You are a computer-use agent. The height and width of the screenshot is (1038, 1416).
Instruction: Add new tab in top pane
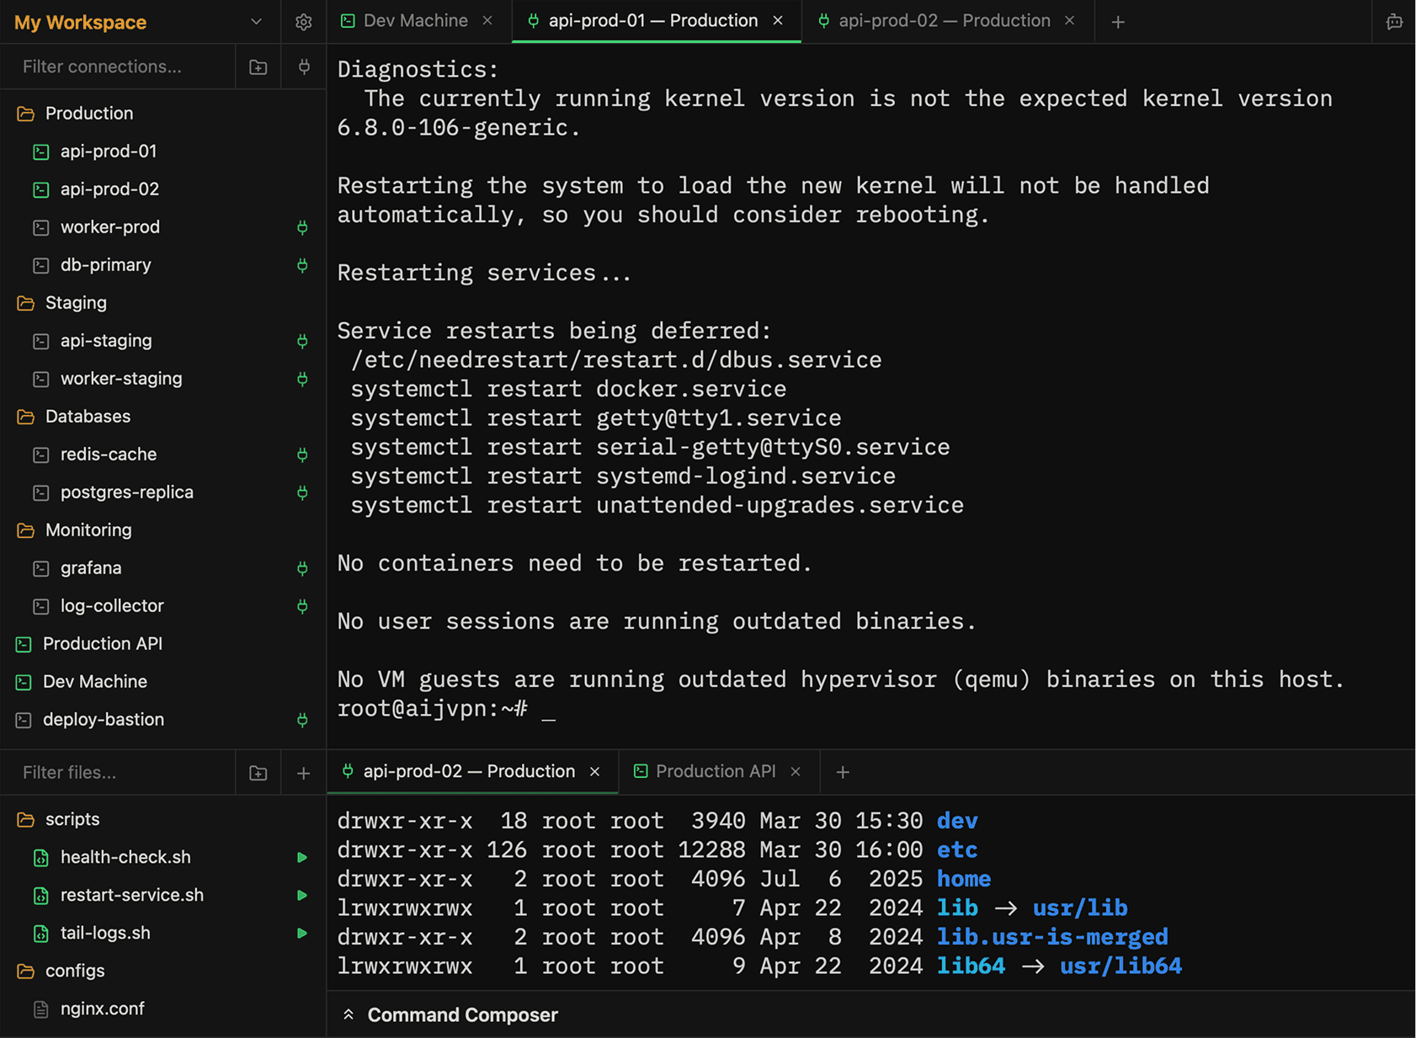pos(1118,22)
